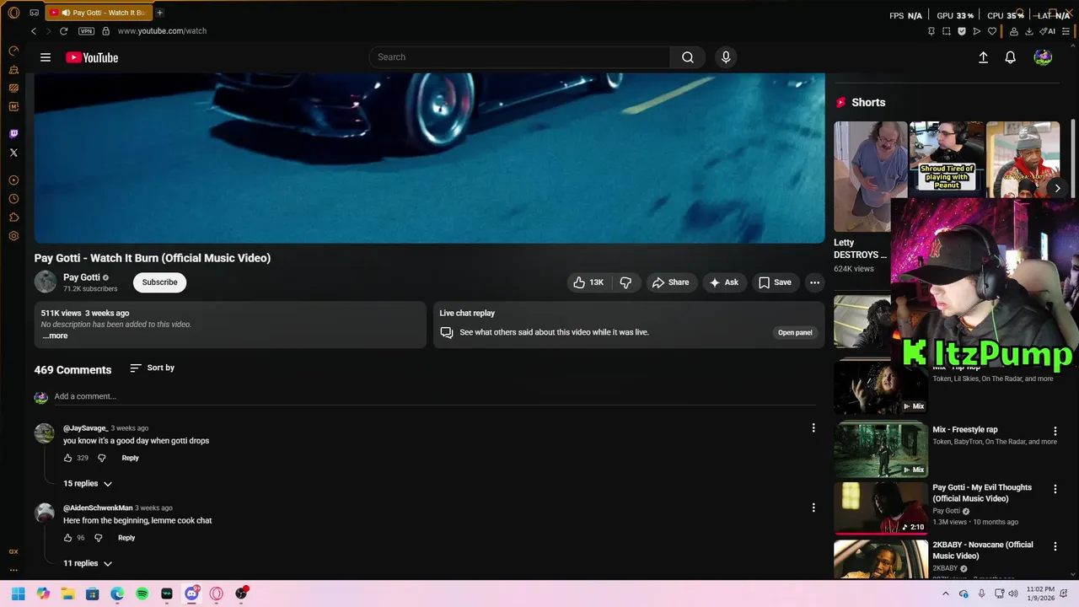The width and height of the screenshot is (1079, 607).
Task: Open more actions for the video
Action: pyautogui.click(x=814, y=282)
